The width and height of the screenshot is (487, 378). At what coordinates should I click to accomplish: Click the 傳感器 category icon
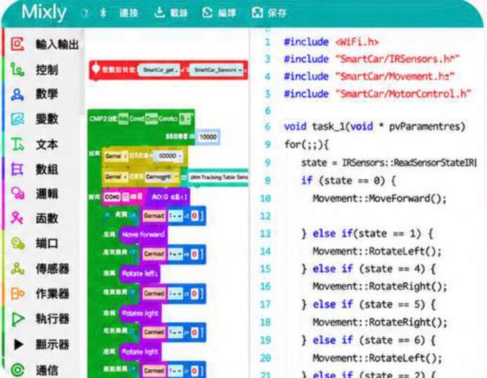click(x=18, y=268)
